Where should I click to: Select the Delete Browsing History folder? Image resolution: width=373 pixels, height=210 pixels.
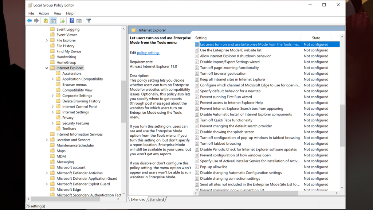click(81, 101)
